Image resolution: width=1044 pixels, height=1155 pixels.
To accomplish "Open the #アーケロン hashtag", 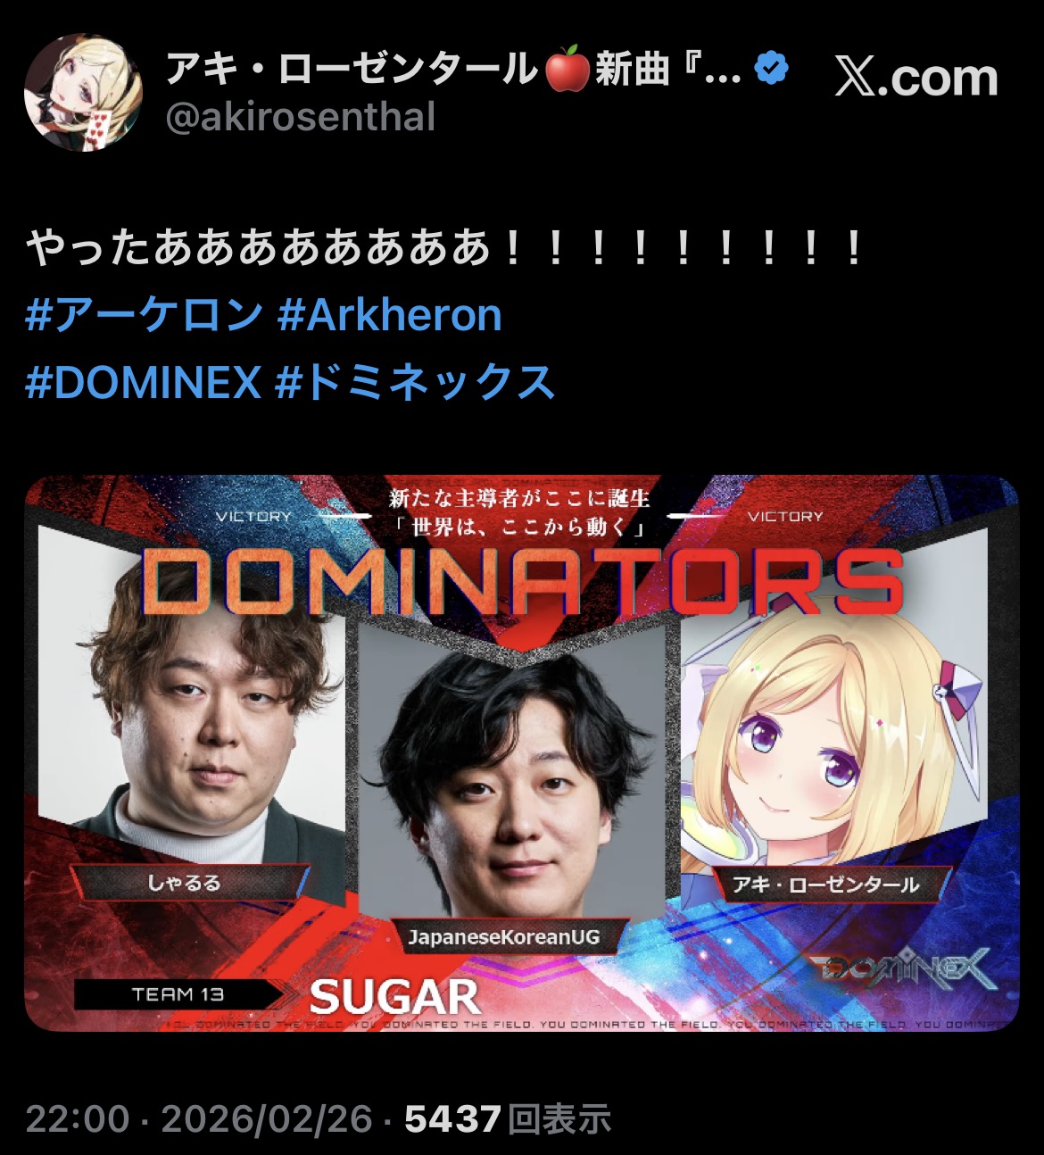I will [x=145, y=316].
